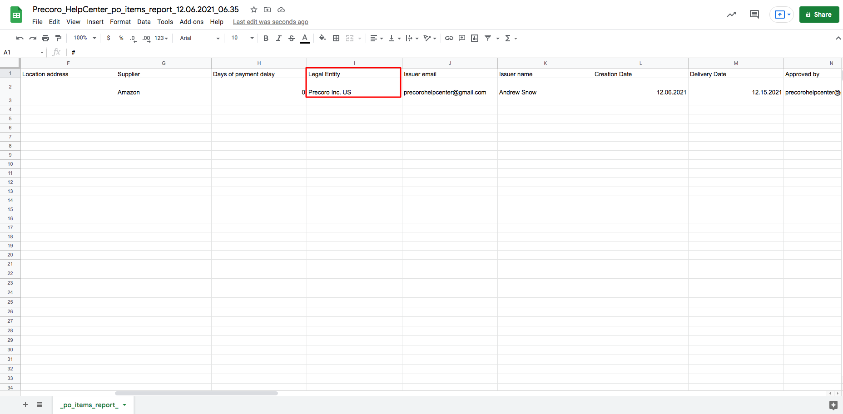The image size is (843, 414).
Task: Increase decimal places icon
Action: [146, 38]
